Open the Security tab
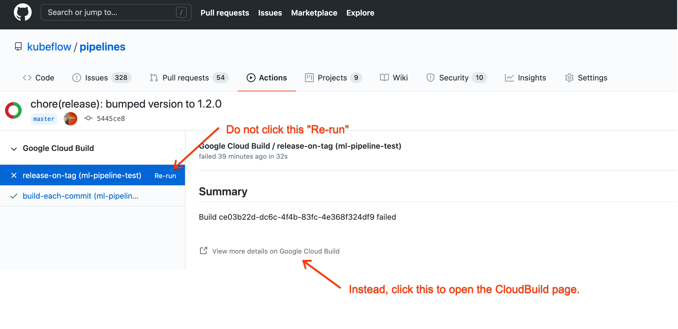 (x=456, y=78)
